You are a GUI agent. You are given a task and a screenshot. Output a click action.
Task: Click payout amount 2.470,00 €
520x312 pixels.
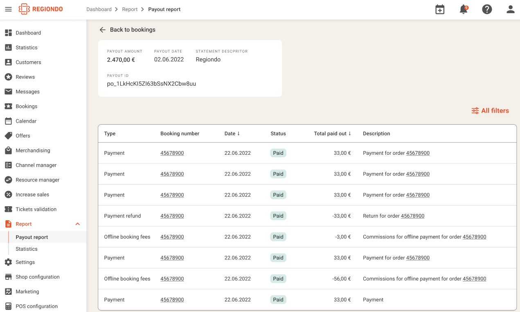pyautogui.click(x=121, y=60)
